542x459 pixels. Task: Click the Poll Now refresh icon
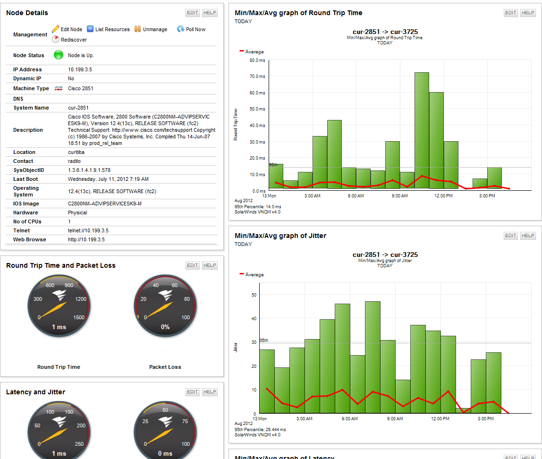click(180, 29)
